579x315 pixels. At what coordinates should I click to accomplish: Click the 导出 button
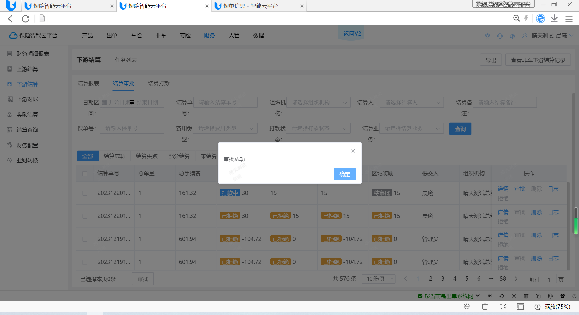click(x=491, y=60)
